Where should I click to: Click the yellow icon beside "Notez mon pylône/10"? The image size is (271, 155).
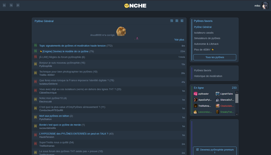[35, 99]
